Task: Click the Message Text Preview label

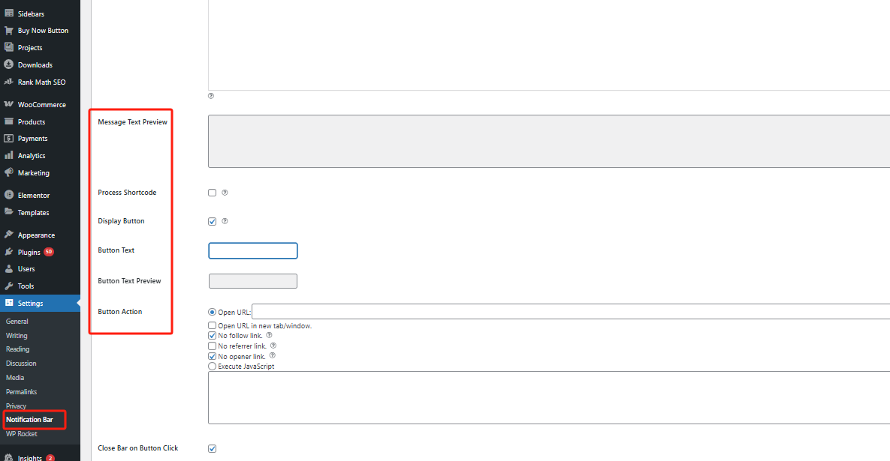Action: point(133,121)
